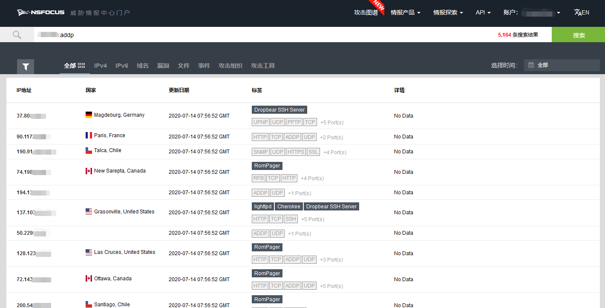Open the filter funnel icon

tap(26, 66)
